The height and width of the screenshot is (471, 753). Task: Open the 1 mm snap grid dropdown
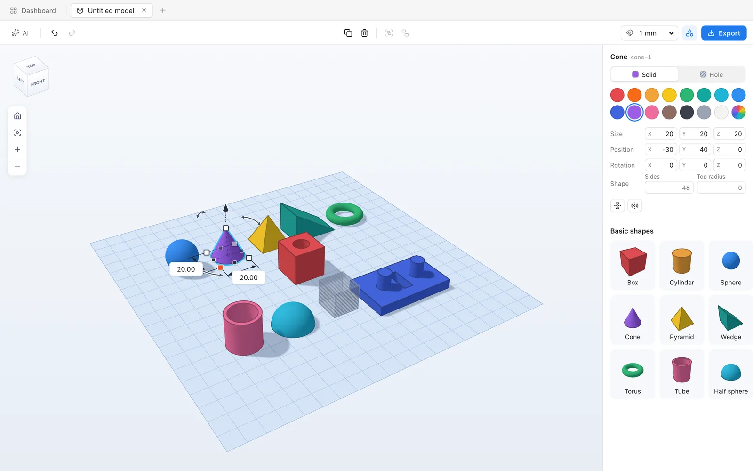point(649,33)
